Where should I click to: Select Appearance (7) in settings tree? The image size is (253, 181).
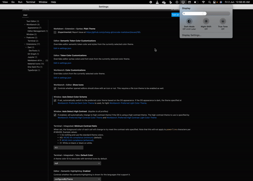[34, 28]
